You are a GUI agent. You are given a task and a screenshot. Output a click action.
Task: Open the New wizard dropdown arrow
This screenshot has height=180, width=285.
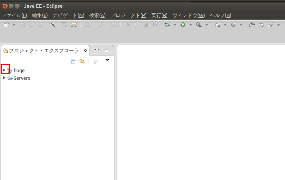pos(14,25)
